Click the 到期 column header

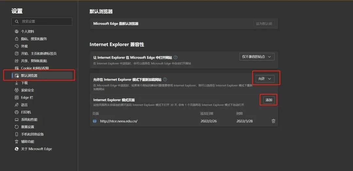[239, 114]
